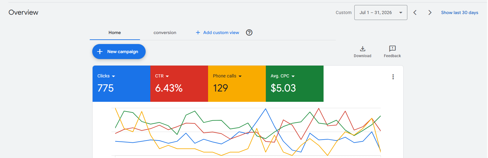Go to next date range arrow
The height and width of the screenshot is (158, 488).
pyautogui.click(x=430, y=12)
